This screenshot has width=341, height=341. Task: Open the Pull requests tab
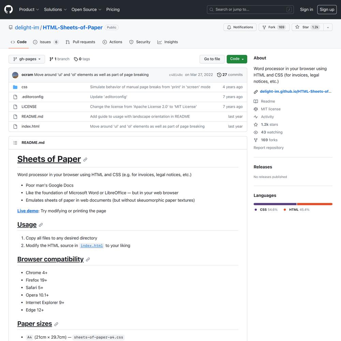80,42
